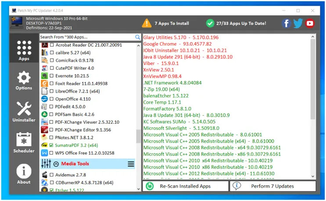Check the PNotes.NET 3.8.1.2 checkbox
The image size is (326, 201).
click(51, 137)
